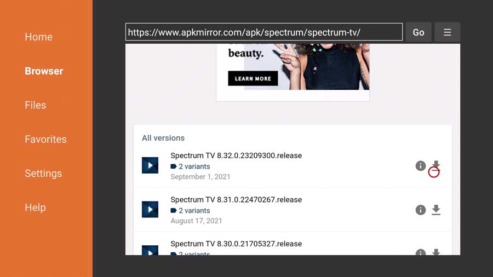This screenshot has width=493, height=277.
Task: Show info for Spectrum TV 8.30.0
Action: 420,252
